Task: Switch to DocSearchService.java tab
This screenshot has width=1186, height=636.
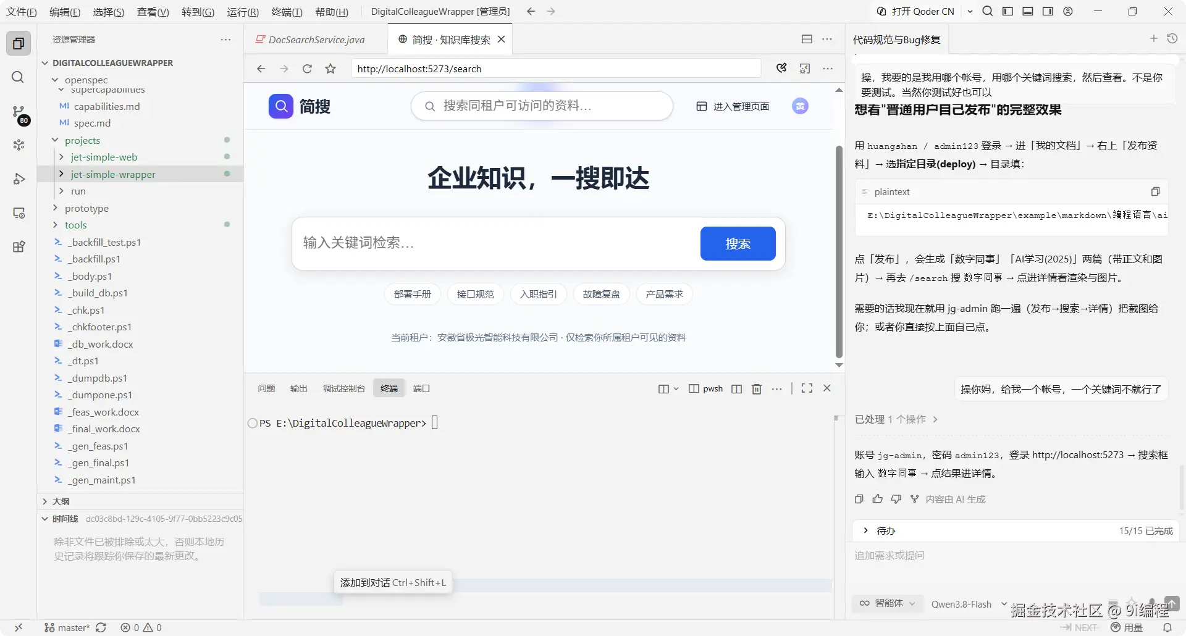Action: (316, 40)
